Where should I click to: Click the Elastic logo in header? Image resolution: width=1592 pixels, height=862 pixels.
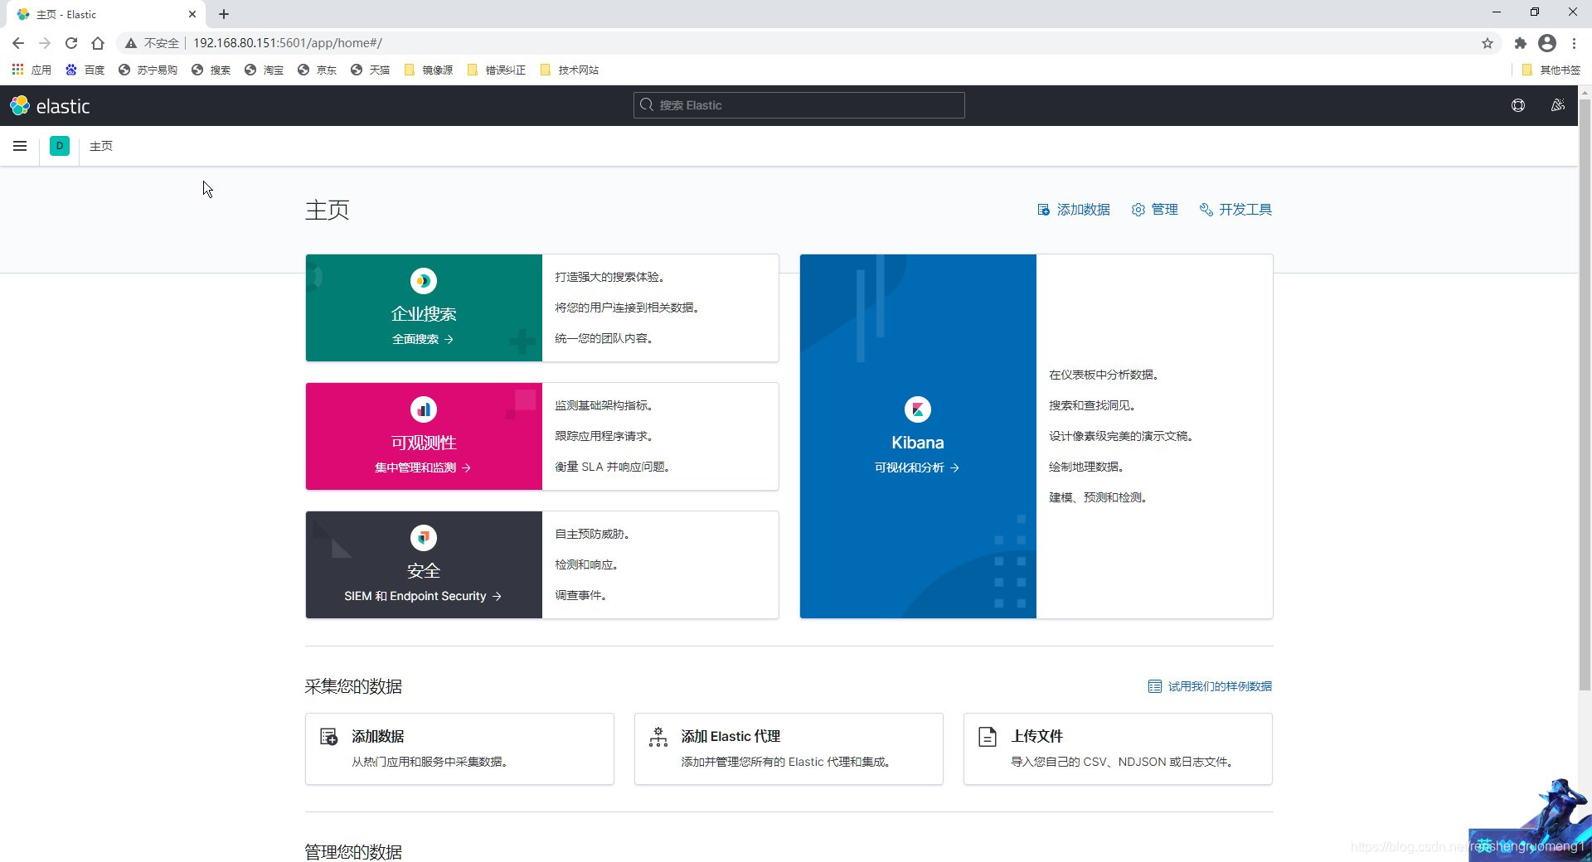[x=50, y=106]
